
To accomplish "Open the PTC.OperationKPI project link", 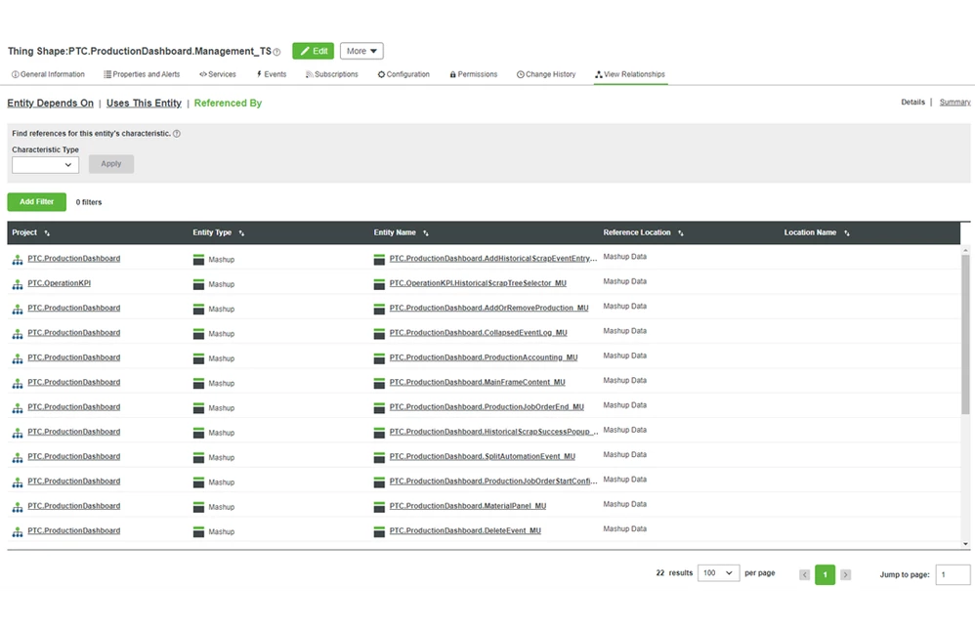I will [59, 283].
